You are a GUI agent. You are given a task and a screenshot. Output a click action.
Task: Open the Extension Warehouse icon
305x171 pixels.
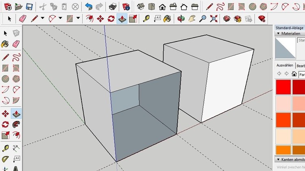237,19
